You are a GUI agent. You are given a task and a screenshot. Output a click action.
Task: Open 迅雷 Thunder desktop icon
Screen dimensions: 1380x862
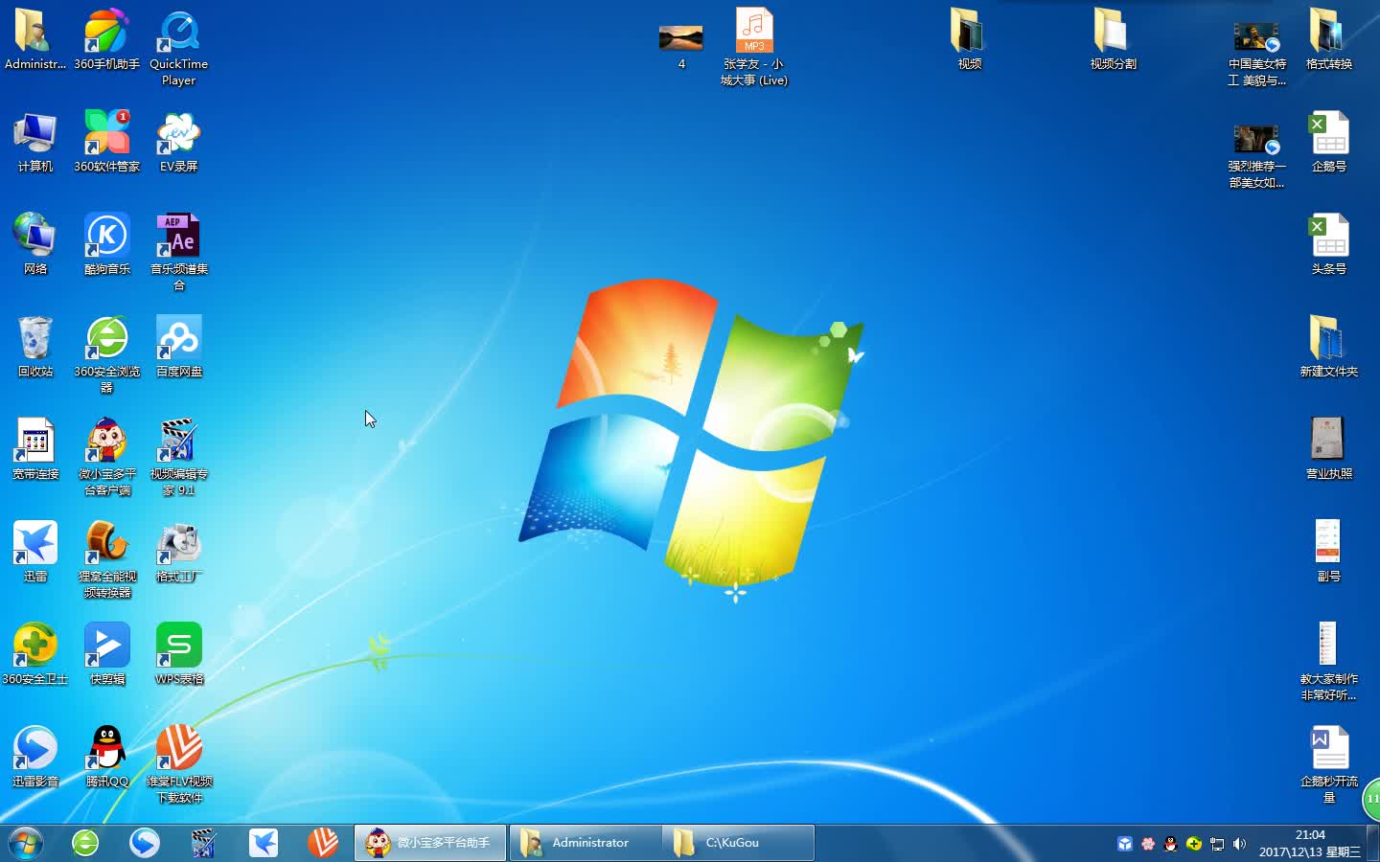(35, 552)
